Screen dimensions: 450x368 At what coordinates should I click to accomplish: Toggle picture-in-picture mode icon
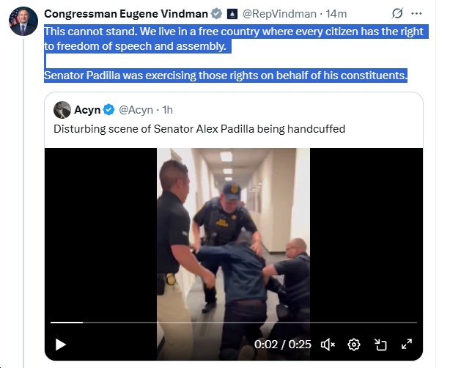[380, 345]
